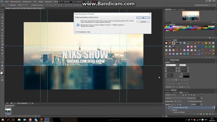Screen dimensions: 217x122
Task: Open the layer filter type dropdown
Action: pyautogui.click(x=170, y=95)
